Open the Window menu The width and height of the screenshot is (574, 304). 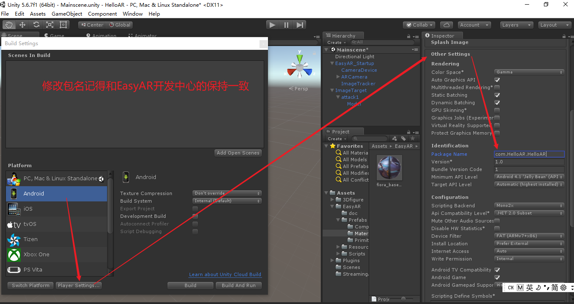(132, 14)
